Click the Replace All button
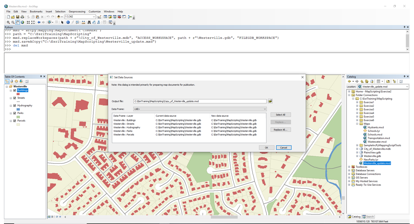This screenshot has height=224, width=414. [280, 130]
